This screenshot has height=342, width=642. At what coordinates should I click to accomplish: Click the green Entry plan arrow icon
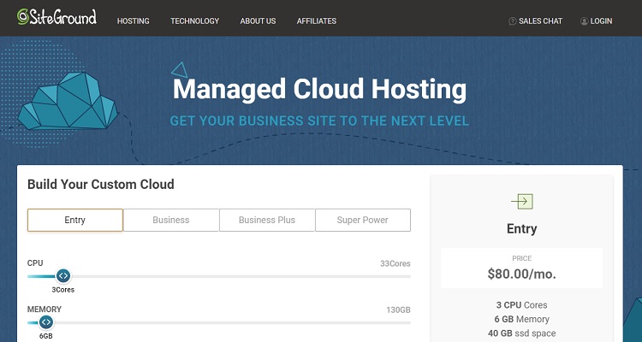point(521,201)
